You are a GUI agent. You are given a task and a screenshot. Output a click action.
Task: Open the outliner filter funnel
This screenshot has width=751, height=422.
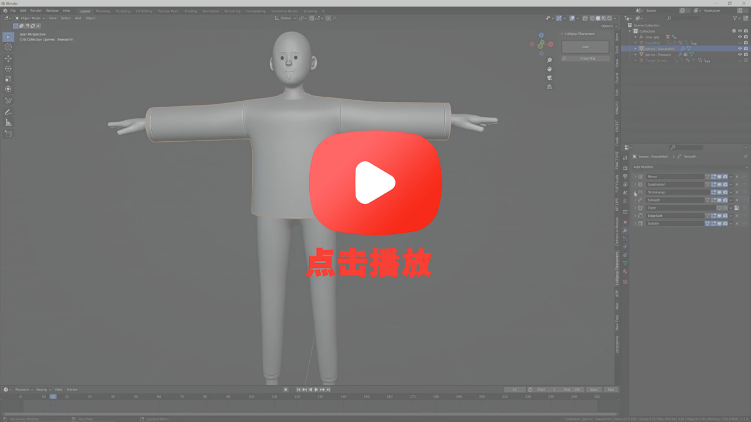pos(736,18)
